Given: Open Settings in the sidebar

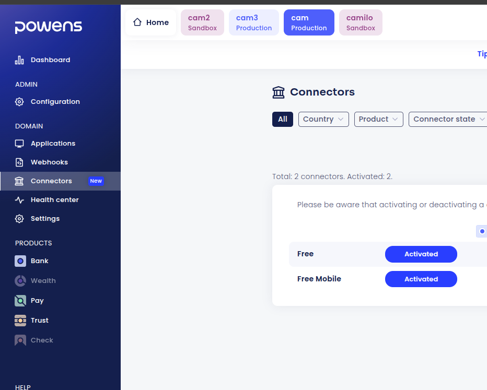Looking at the screenshot, I should [45, 219].
